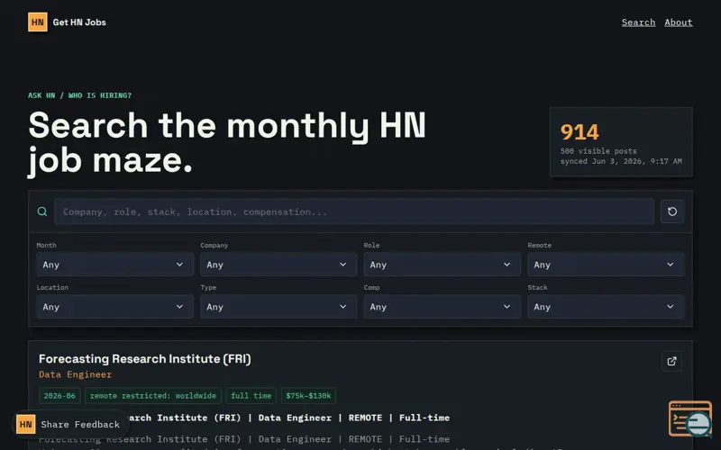The width and height of the screenshot is (721, 450).
Task: Open the external link icon on the FRI job
Action: pos(671,362)
